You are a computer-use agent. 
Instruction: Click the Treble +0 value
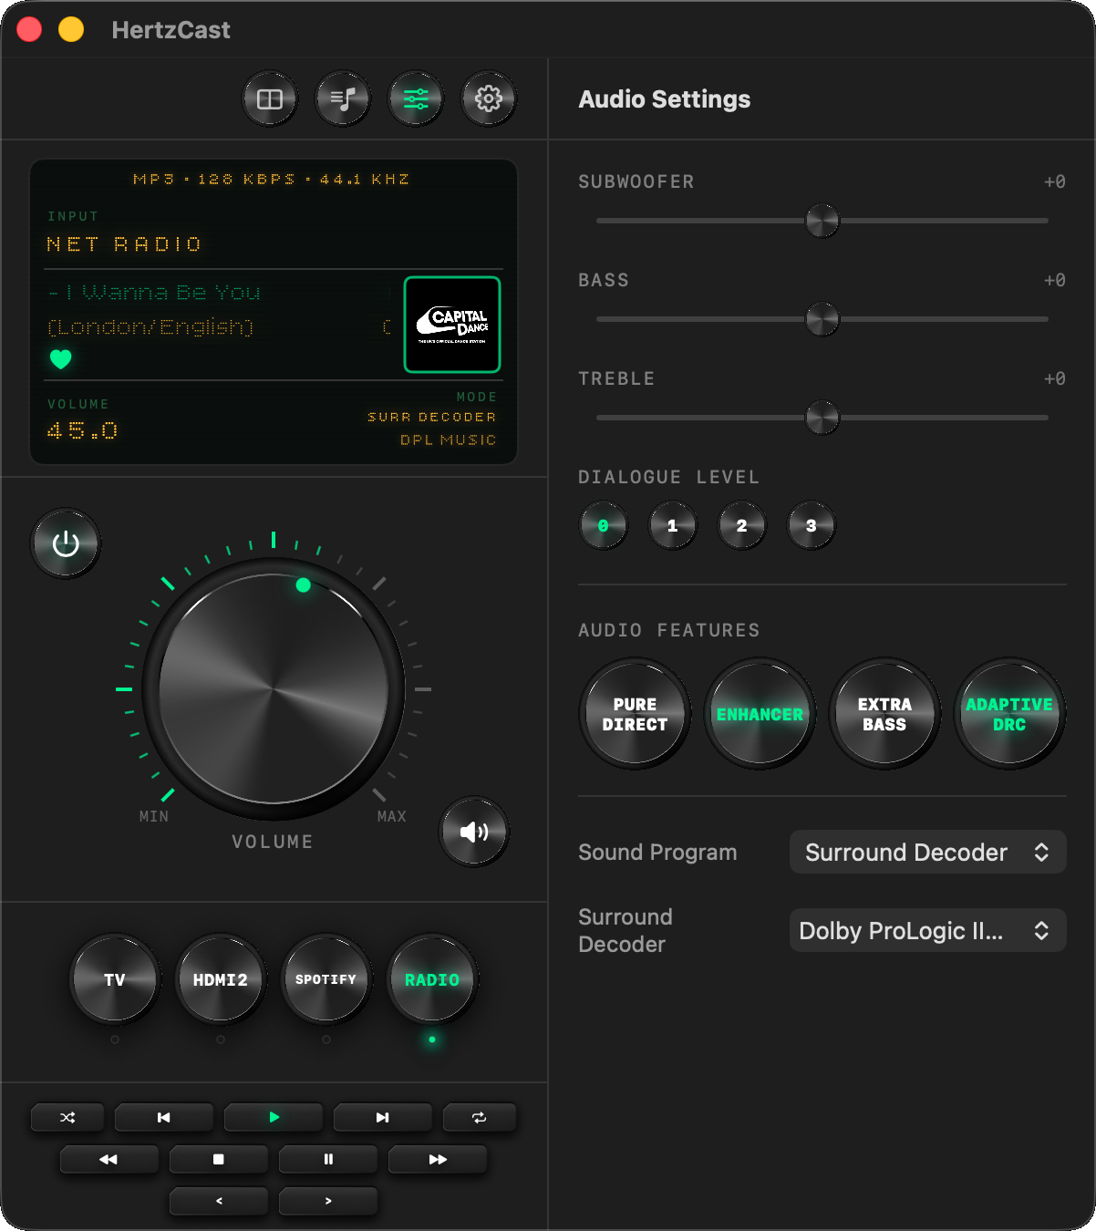pos(1055,378)
